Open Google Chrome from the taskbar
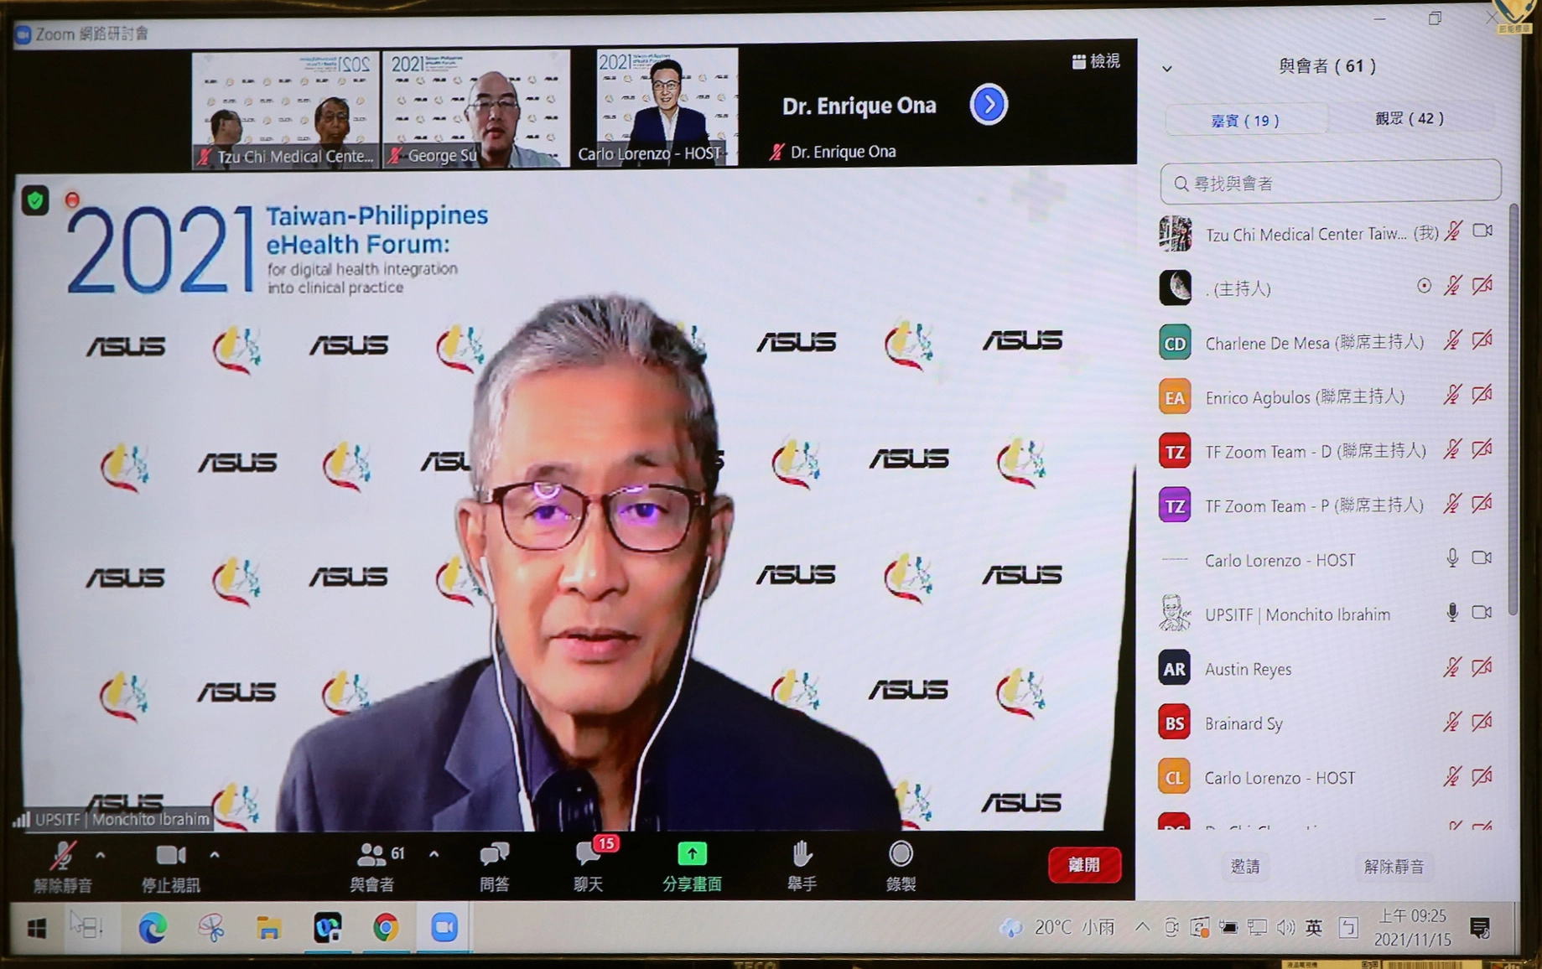This screenshot has width=1542, height=969. pyautogui.click(x=386, y=928)
